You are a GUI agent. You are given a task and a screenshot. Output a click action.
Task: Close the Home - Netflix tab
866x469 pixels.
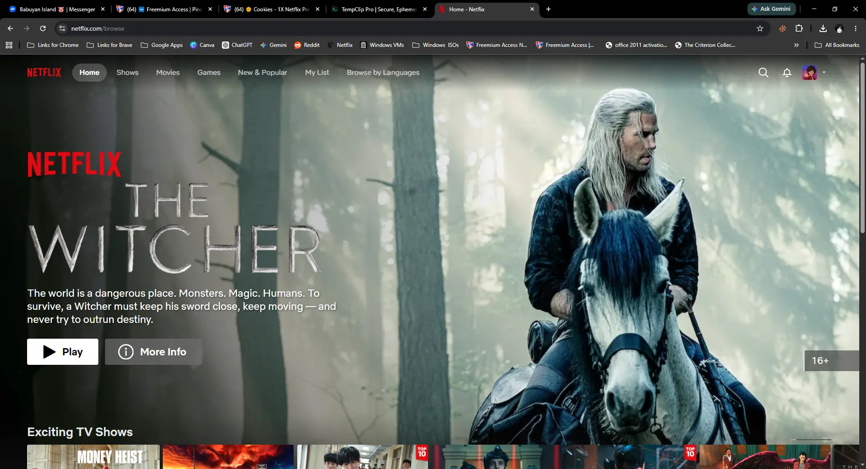[x=532, y=9]
